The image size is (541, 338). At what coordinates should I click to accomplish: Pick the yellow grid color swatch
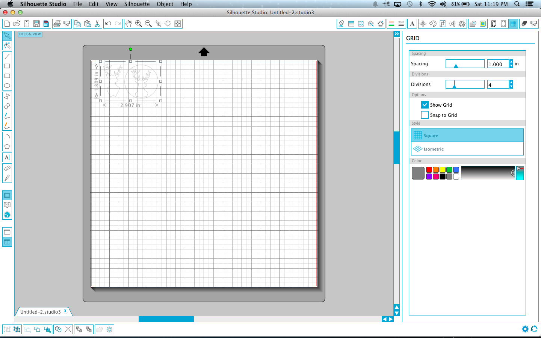click(443, 170)
